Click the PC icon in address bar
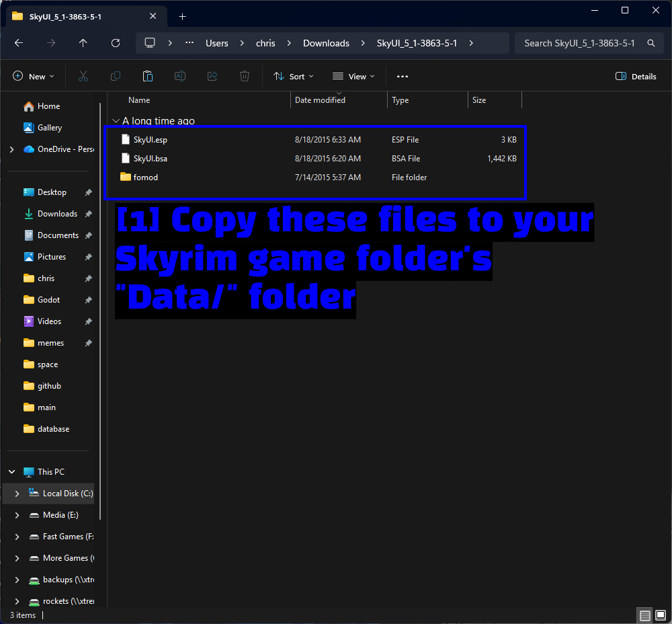The width and height of the screenshot is (672, 624). 150,43
